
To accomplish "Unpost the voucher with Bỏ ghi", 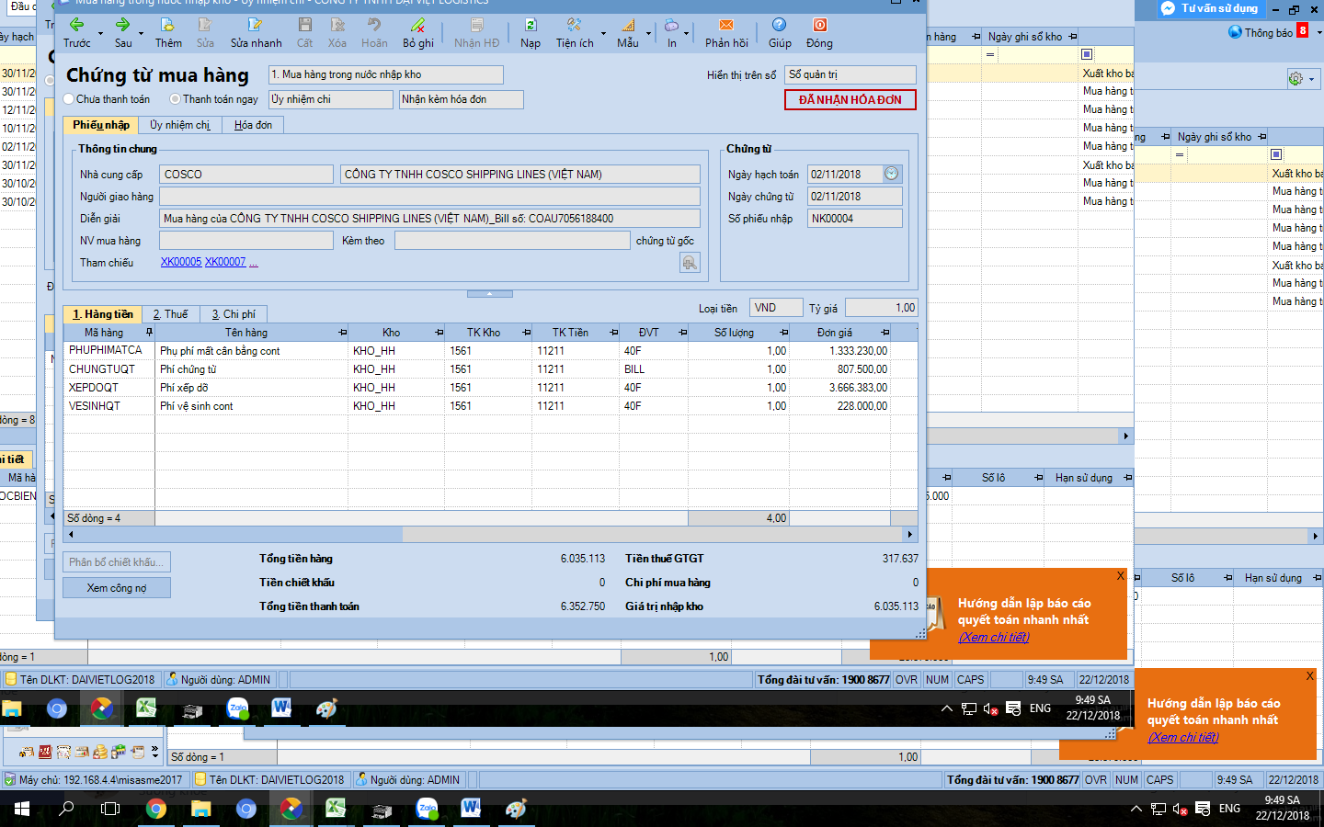I will 418,32.
